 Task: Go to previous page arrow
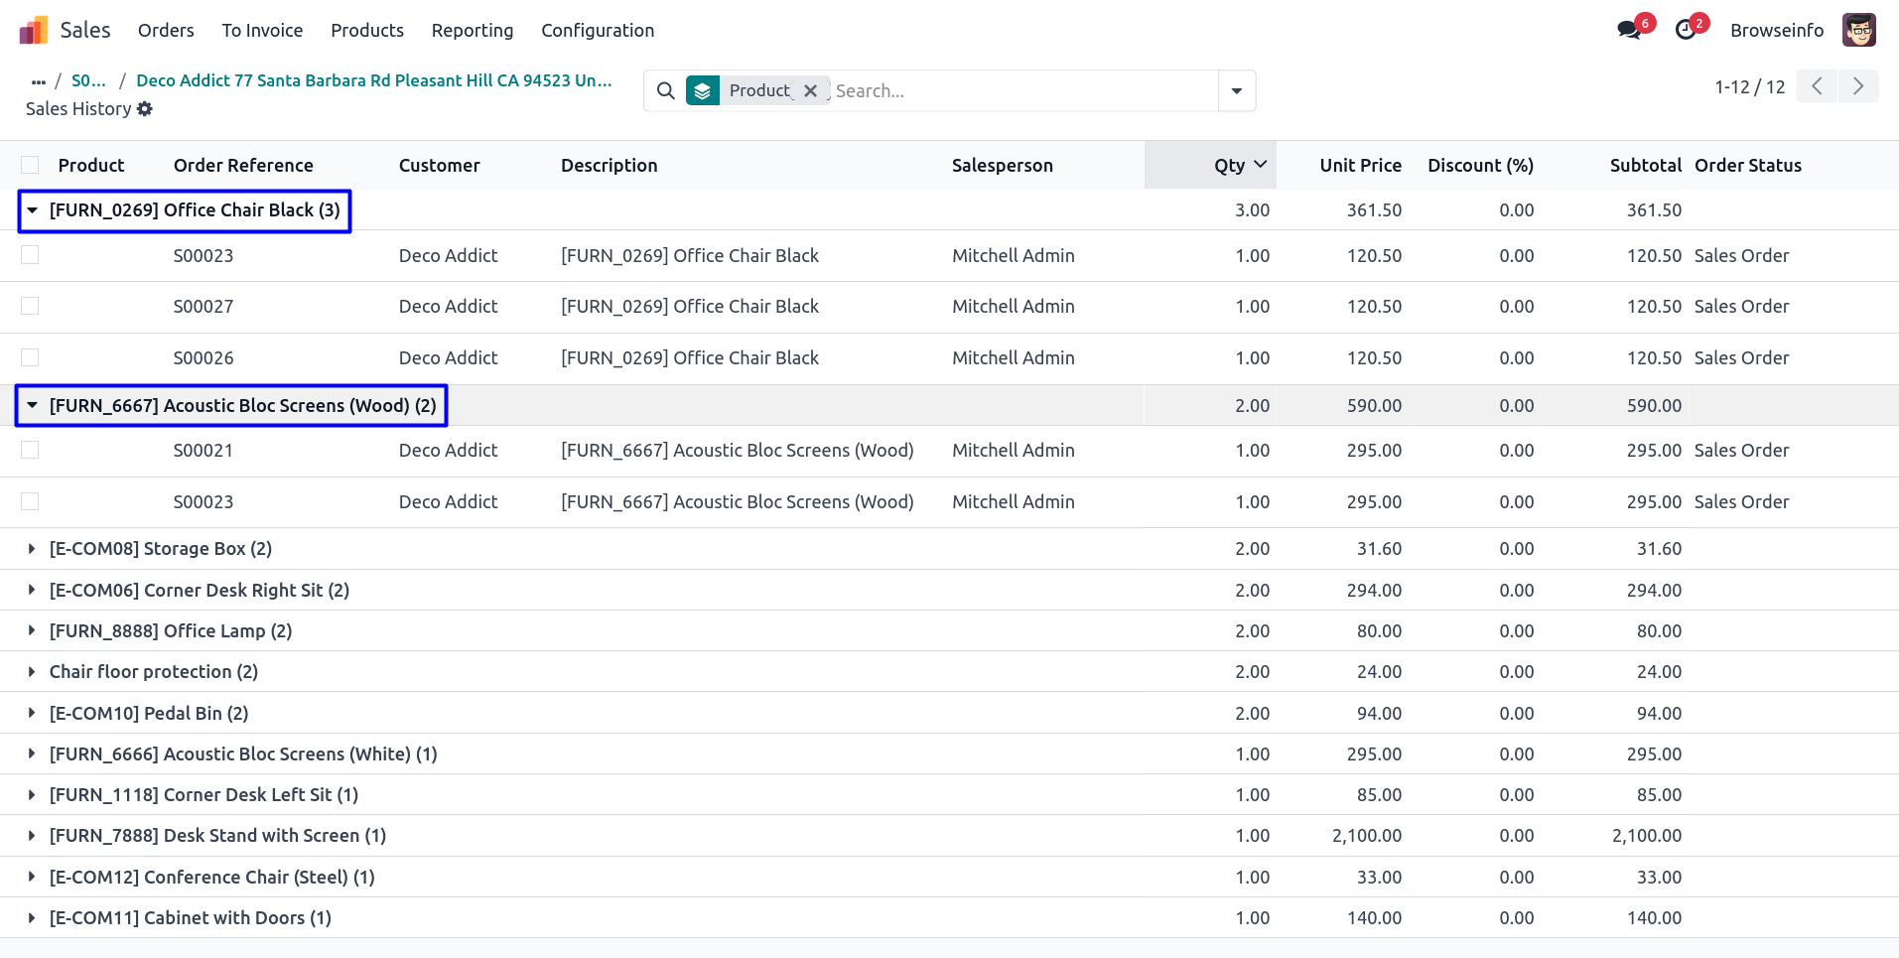click(x=1817, y=86)
